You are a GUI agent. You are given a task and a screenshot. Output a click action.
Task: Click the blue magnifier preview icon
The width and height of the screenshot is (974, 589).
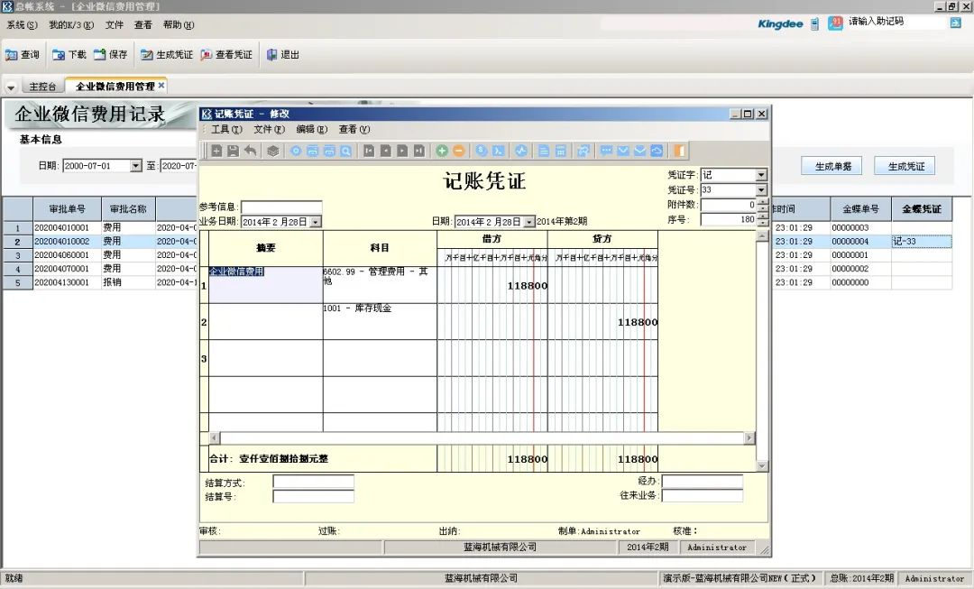click(346, 151)
